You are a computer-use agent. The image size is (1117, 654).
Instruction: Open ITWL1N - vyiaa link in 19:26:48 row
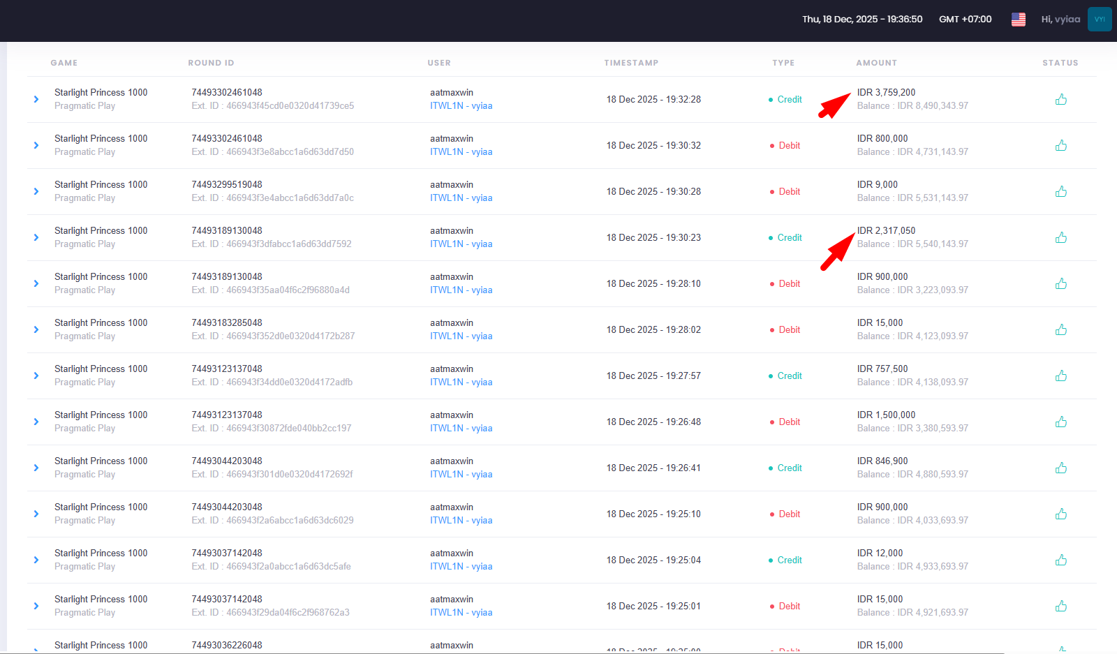point(461,429)
